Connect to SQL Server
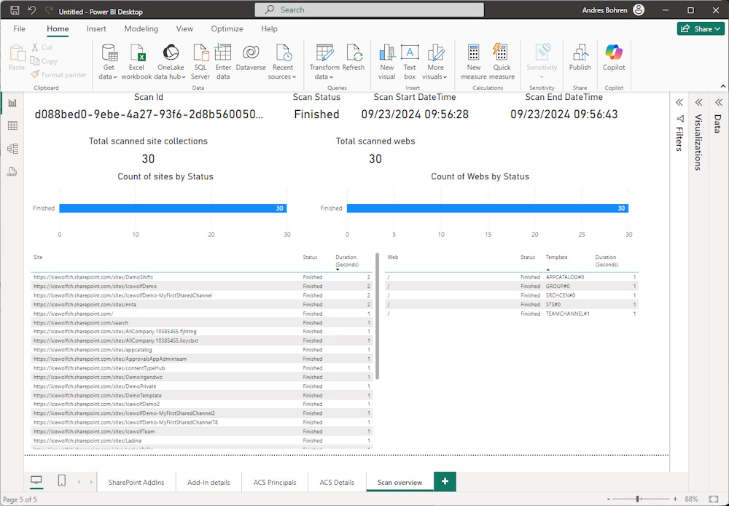This screenshot has width=729, height=506. click(x=200, y=62)
